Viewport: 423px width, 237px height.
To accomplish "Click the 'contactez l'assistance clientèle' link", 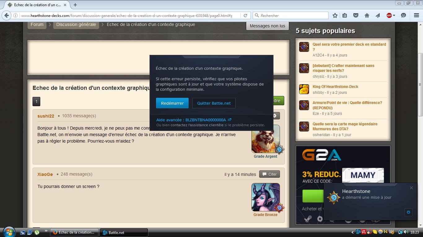I will coord(197,125).
